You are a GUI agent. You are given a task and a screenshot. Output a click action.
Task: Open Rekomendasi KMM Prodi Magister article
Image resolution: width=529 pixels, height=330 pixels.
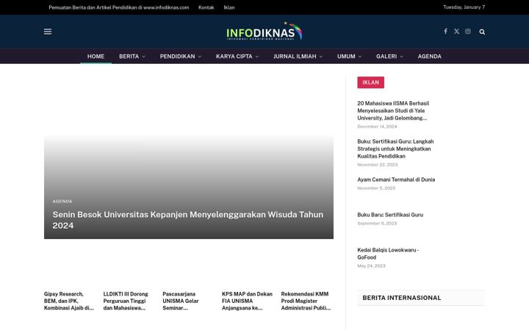tap(306, 301)
